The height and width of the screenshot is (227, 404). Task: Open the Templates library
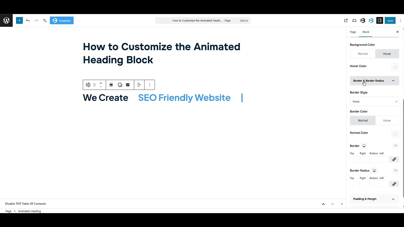62,20
